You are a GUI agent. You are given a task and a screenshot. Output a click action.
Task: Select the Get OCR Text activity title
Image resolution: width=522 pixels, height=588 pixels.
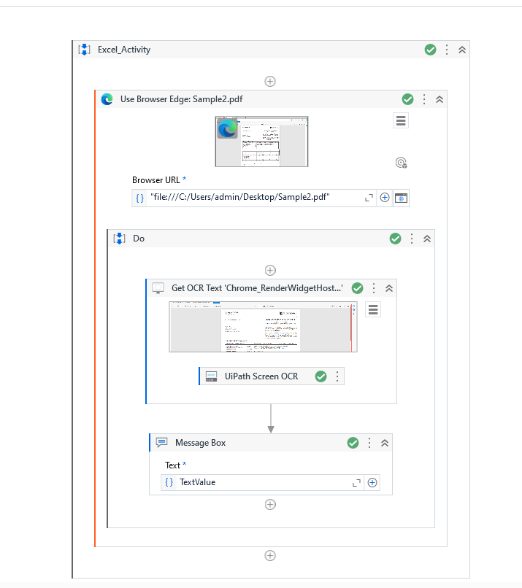[257, 288]
